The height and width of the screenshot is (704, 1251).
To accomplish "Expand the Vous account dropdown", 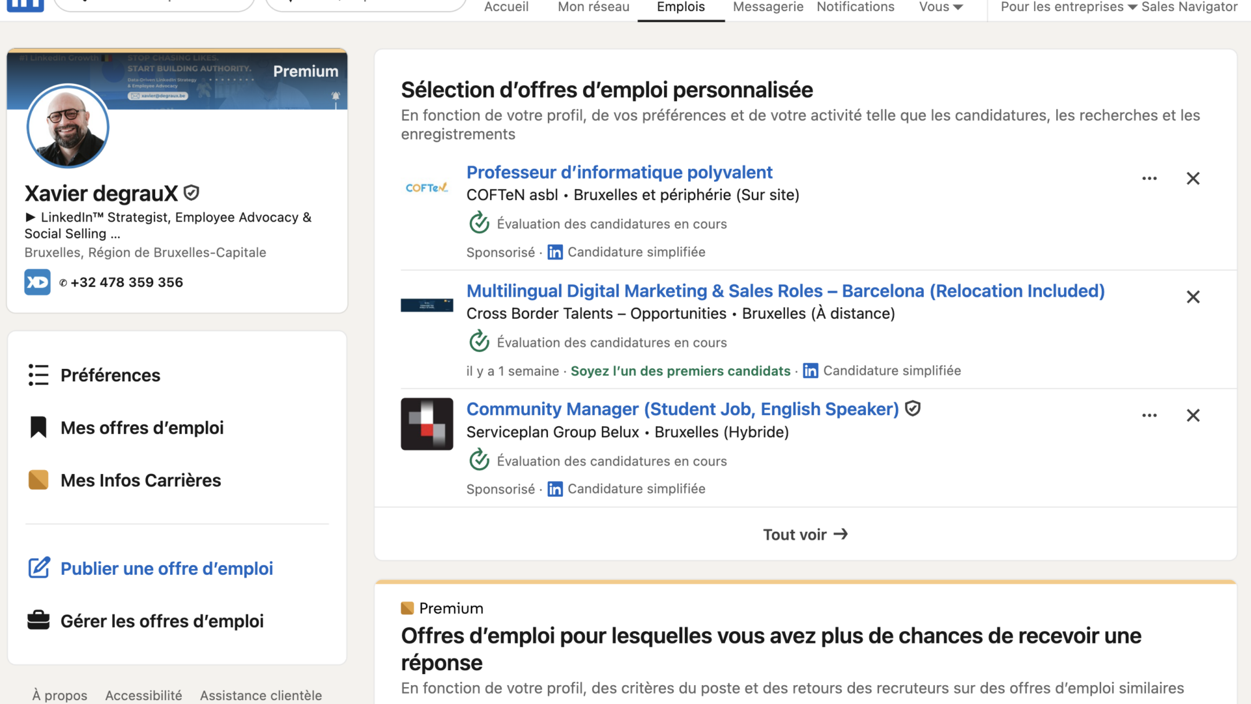I will pos(941,7).
